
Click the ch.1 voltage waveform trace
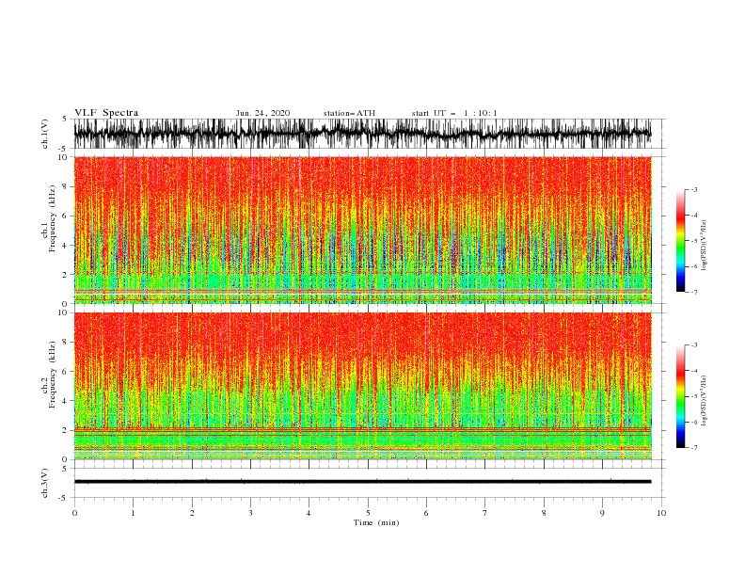coord(362,134)
